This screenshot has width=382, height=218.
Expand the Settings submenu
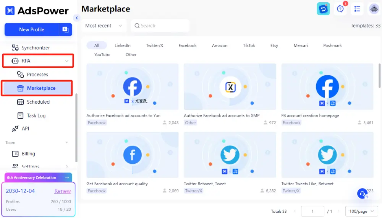(67, 166)
